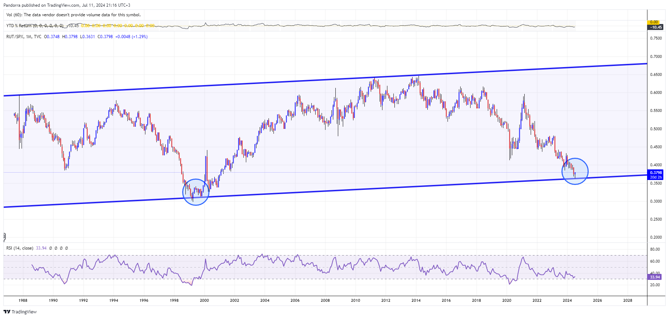Click the purple 33.94 RSI axis label
This screenshot has width=669, height=318.
click(655, 277)
